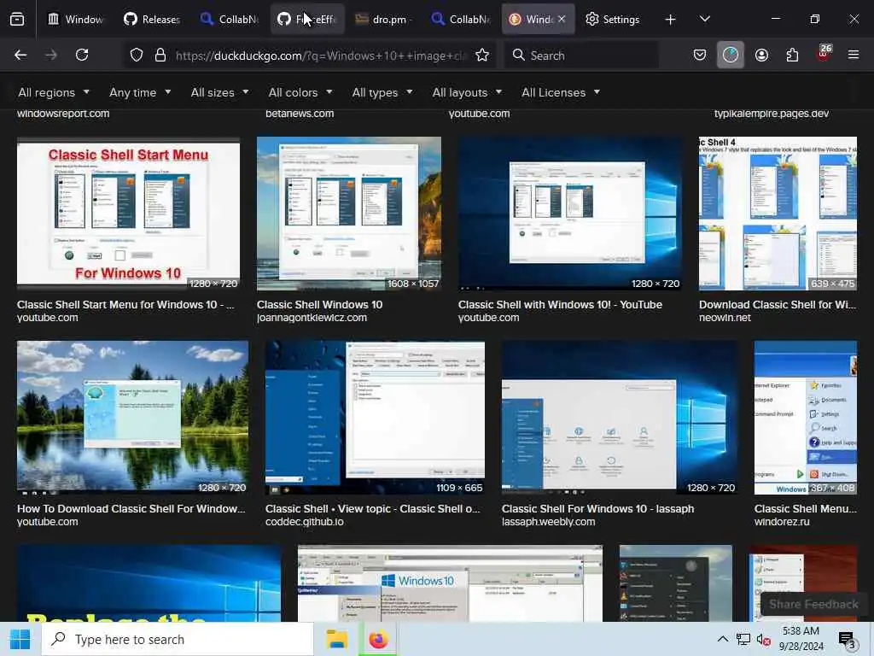The height and width of the screenshot is (656, 874).
Task: Launch File Explorer from taskbar
Action: (336, 639)
